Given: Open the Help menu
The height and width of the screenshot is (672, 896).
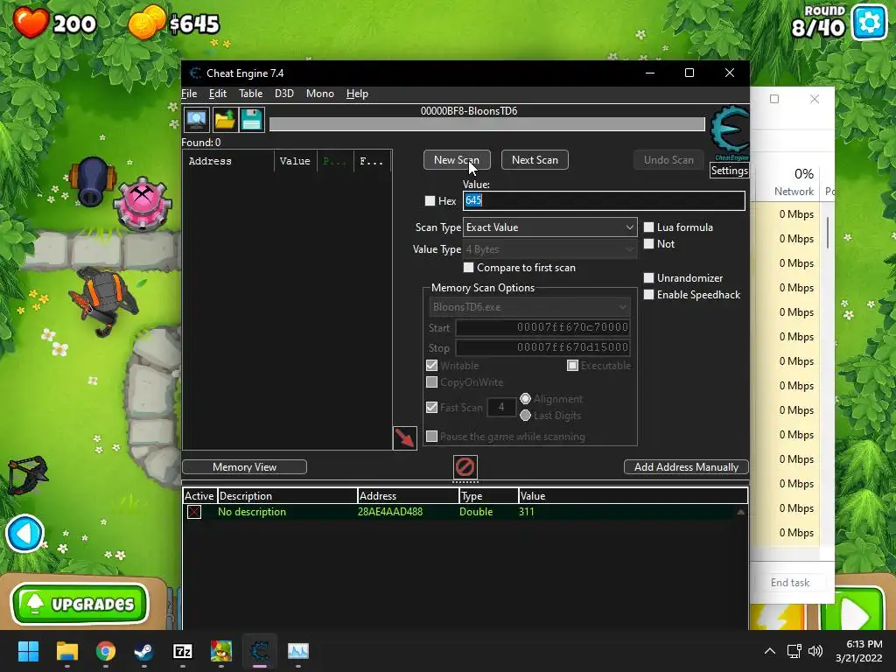Looking at the screenshot, I should coord(357,93).
